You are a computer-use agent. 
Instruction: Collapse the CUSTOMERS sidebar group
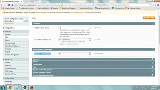tap(16, 79)
